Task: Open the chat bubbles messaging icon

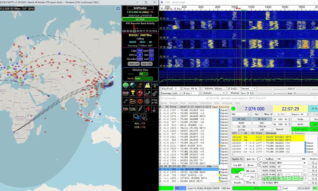Action: pos(136,117)
